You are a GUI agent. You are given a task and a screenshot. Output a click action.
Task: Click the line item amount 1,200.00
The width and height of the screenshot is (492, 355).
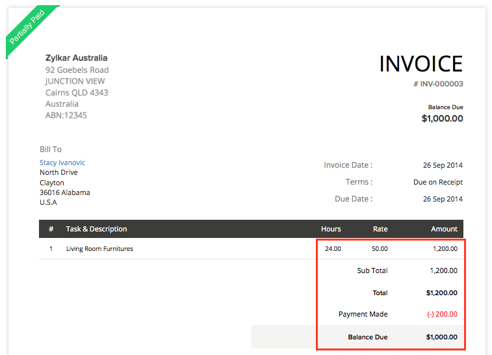click(445, 248)
